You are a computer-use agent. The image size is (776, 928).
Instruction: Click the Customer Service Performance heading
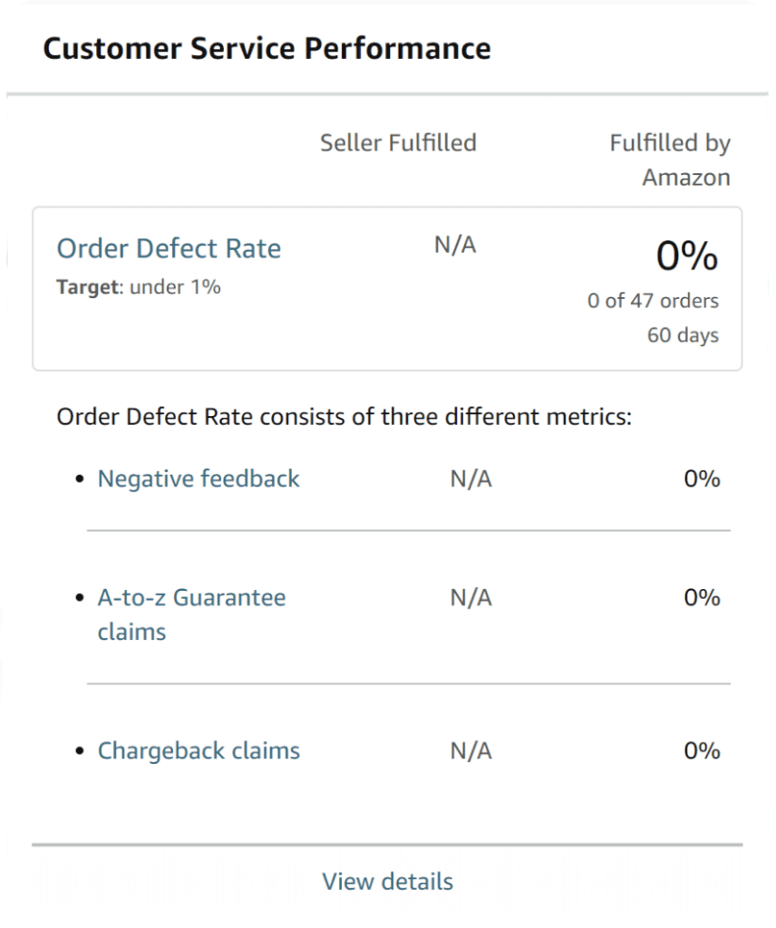267,49
